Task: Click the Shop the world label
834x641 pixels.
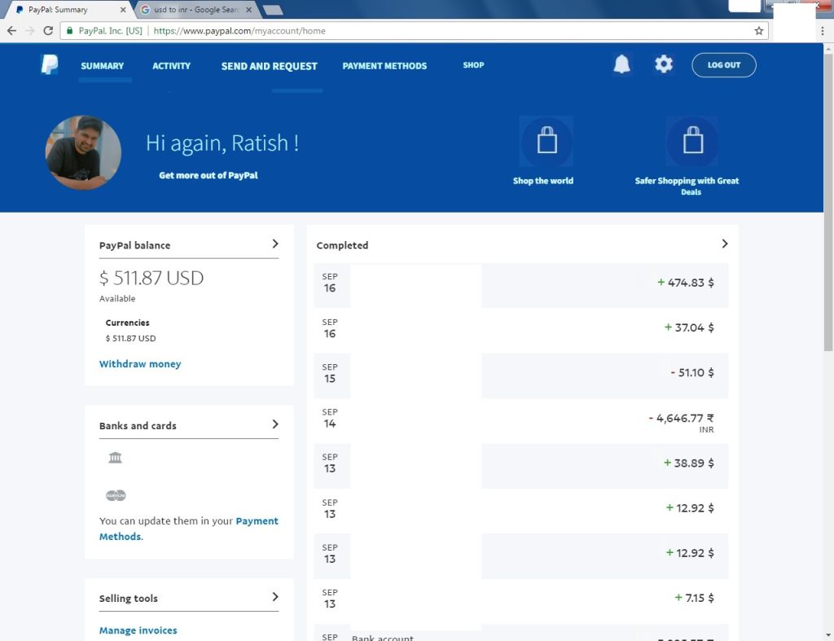Action: tap(543, 181)
